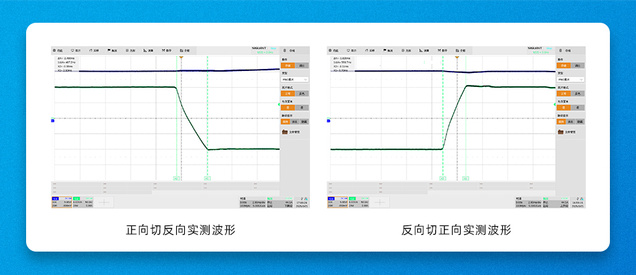Expand PNG image type dropdown on right oscilloscope
The image size is (636, 275).
pyautogui.click(x=570, y=80)
